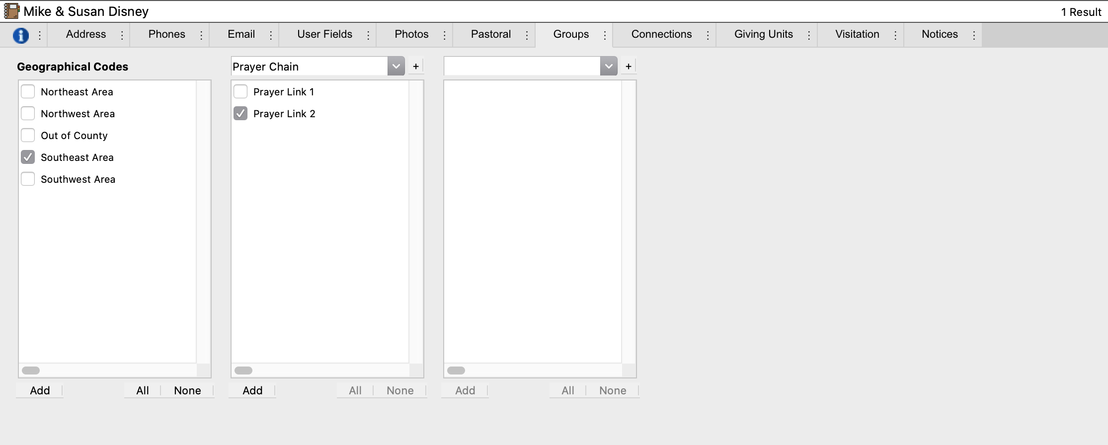
Task: Expand the Prayer Chain dropdown
Action: coord(396,66)
